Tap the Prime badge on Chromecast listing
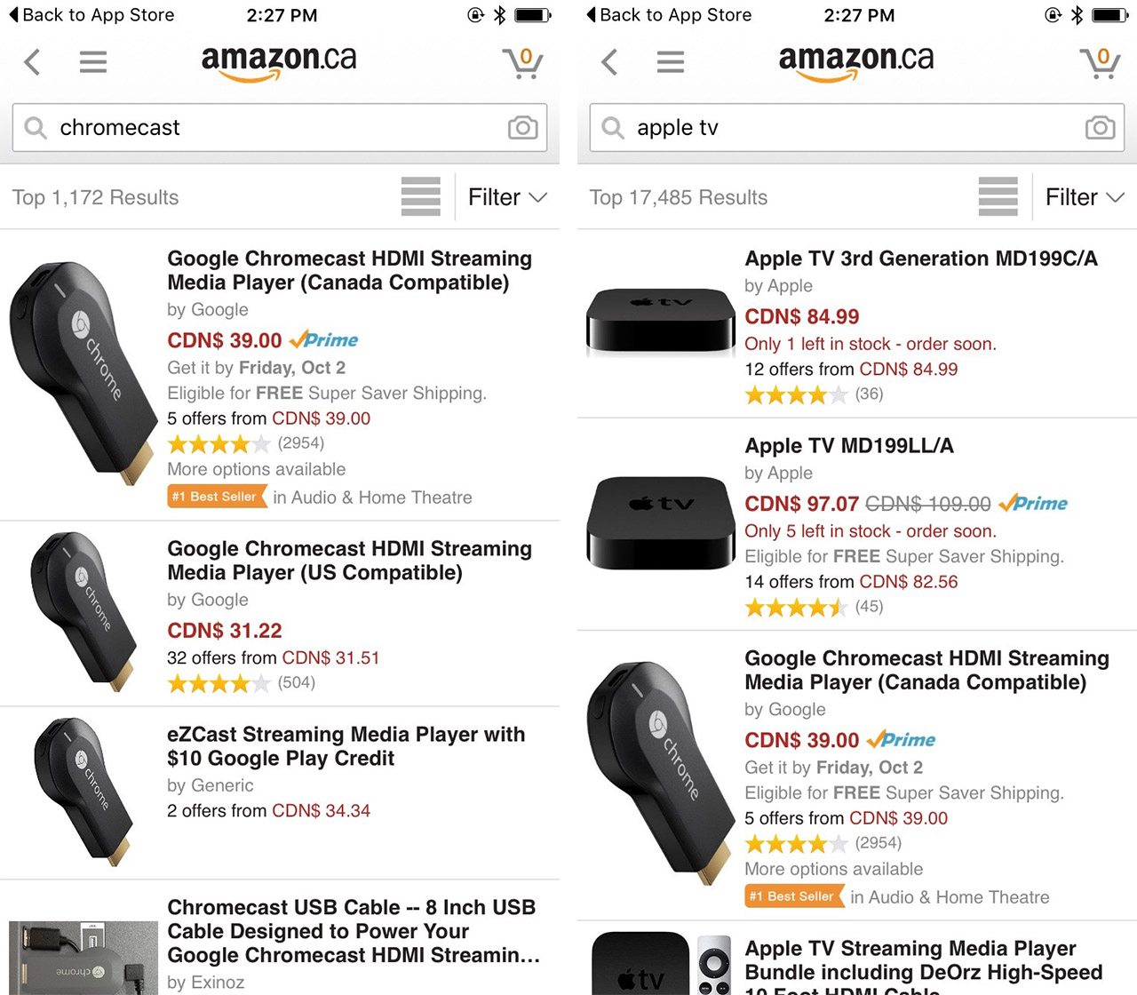 point(324,339)
